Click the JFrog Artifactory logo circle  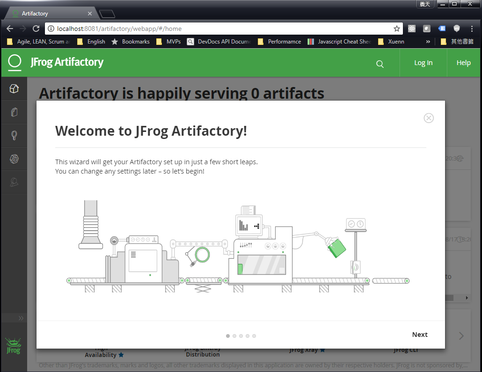pos(15,62)
